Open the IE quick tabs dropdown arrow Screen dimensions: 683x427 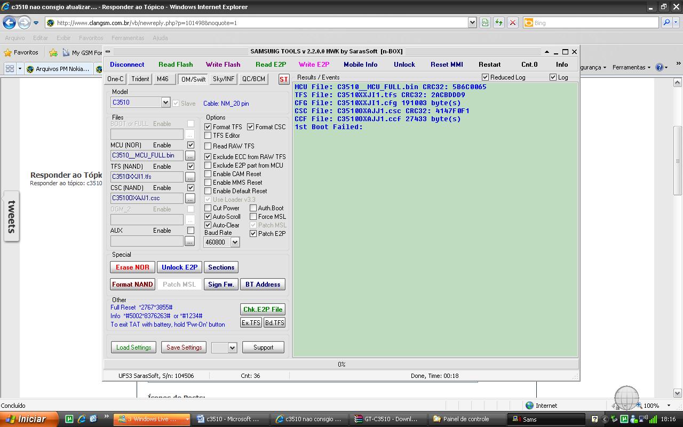point(20,69)
